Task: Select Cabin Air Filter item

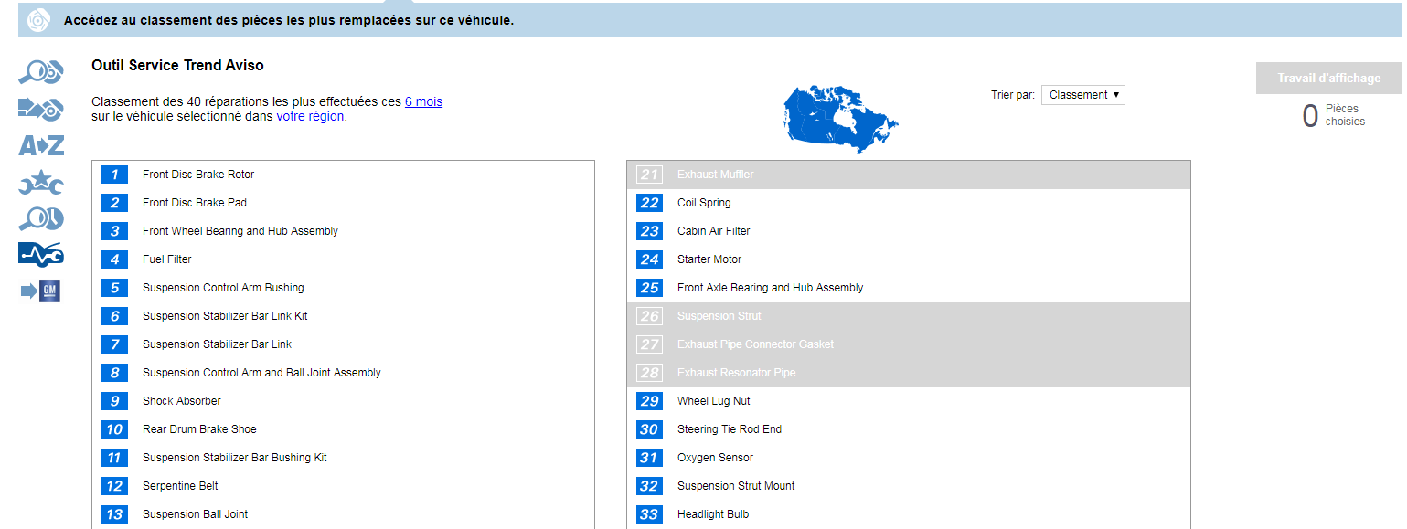Action: 713,231
